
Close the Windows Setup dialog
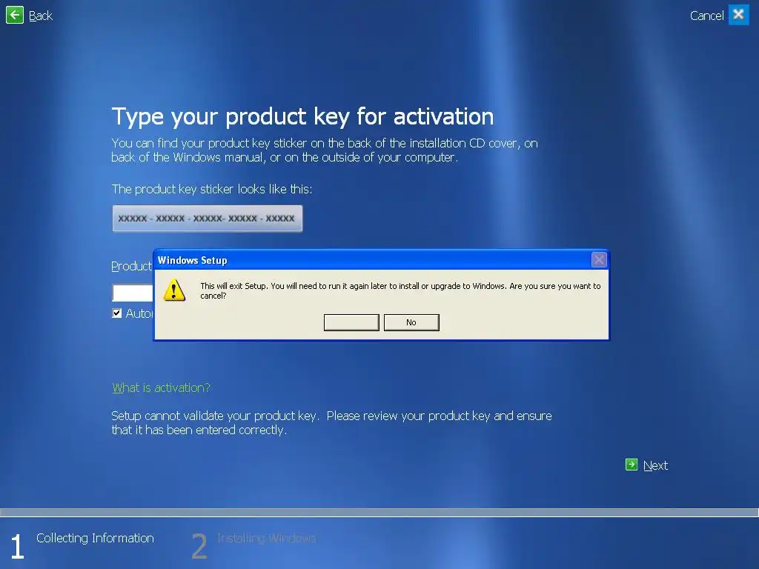(x=599, y=260)
